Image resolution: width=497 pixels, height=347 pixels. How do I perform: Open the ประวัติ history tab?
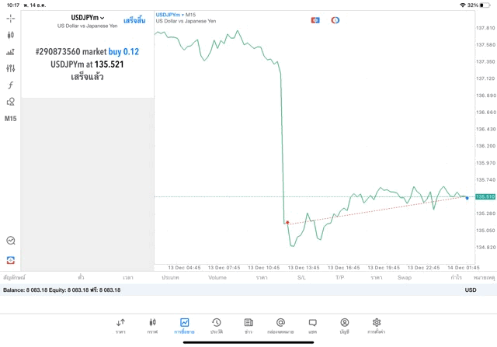pyautogui.click(x=217, y=326)
